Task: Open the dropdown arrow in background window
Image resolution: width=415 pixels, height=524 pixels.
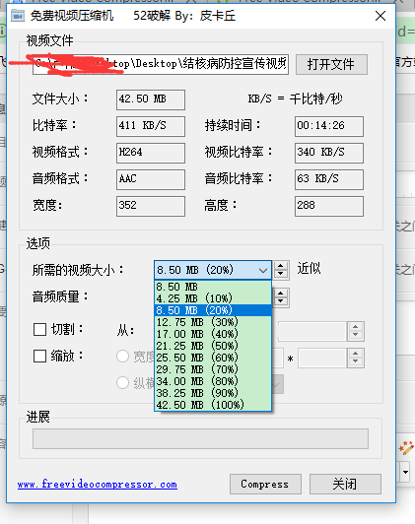Action: pos(406,472)
